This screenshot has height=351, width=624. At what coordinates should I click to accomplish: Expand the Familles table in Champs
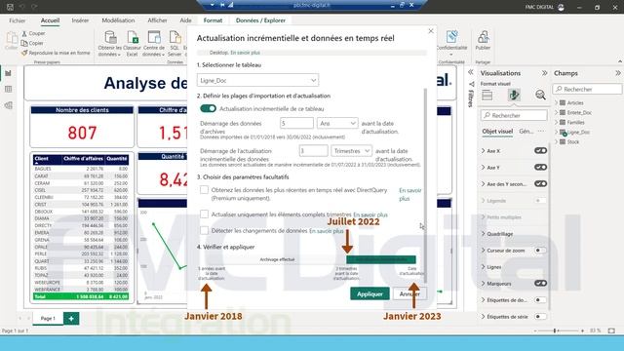click(557, 122)
